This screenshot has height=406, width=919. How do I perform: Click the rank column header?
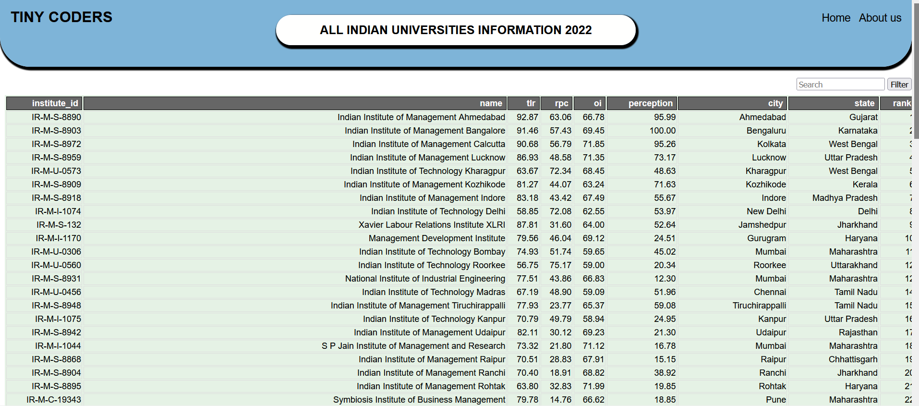[896, 103]
